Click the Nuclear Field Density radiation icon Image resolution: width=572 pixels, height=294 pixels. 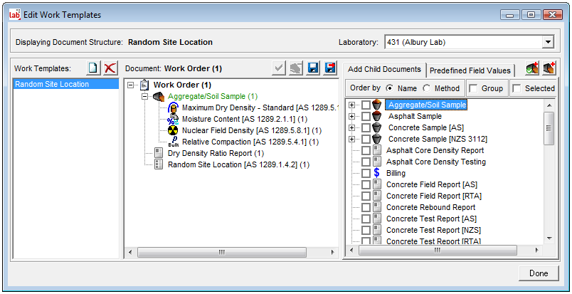click(172, 130)
